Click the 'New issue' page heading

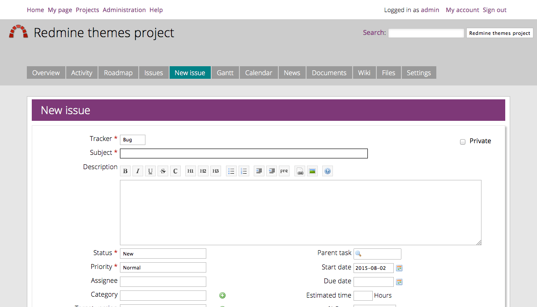[65, 111]
